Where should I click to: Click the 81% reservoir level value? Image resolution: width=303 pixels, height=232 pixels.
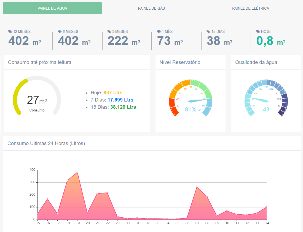191,110
